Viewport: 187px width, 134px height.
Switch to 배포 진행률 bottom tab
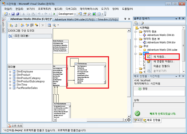(x=152, y=120)
